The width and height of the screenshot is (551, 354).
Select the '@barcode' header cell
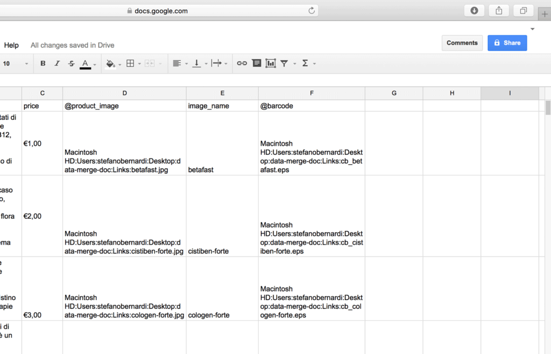point(312,105)
